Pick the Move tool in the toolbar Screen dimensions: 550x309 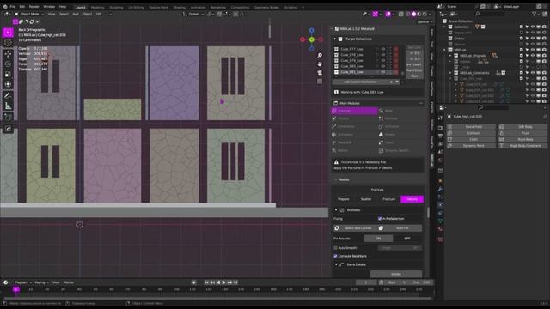point(8,54)
